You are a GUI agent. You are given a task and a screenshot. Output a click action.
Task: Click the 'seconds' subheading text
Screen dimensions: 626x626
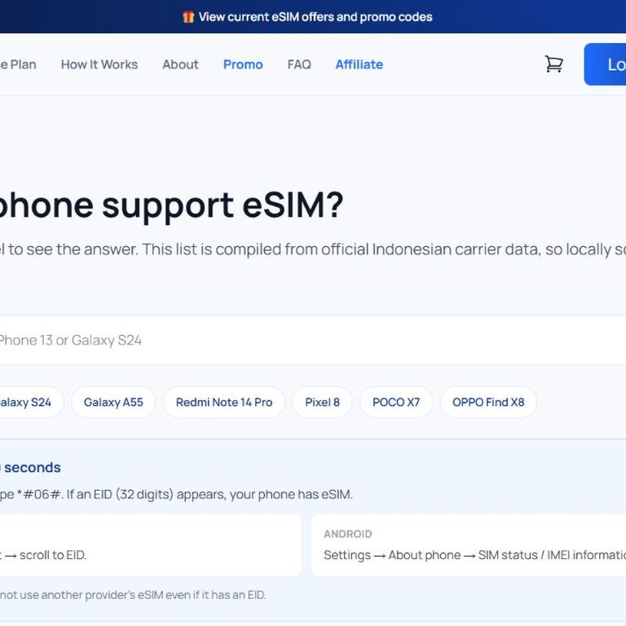tap(33, 467)
